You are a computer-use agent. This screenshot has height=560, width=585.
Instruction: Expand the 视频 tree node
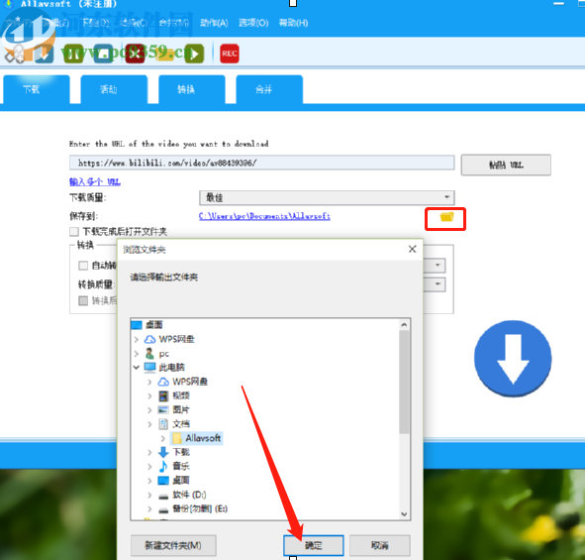click(149, 395)
